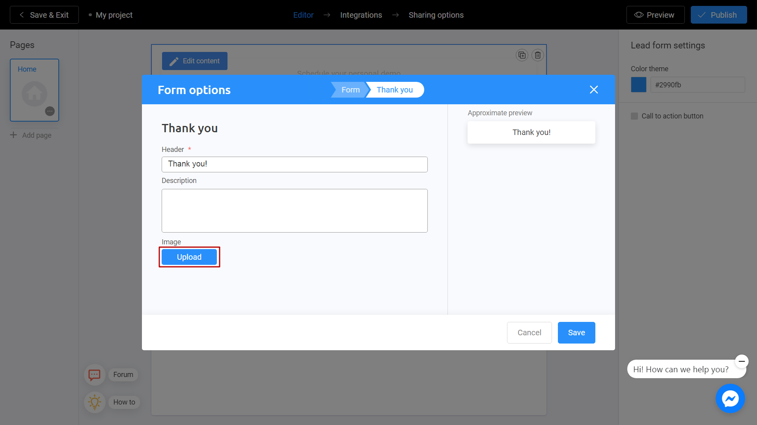Click the Cancel button in Form options

click(529, 333)
